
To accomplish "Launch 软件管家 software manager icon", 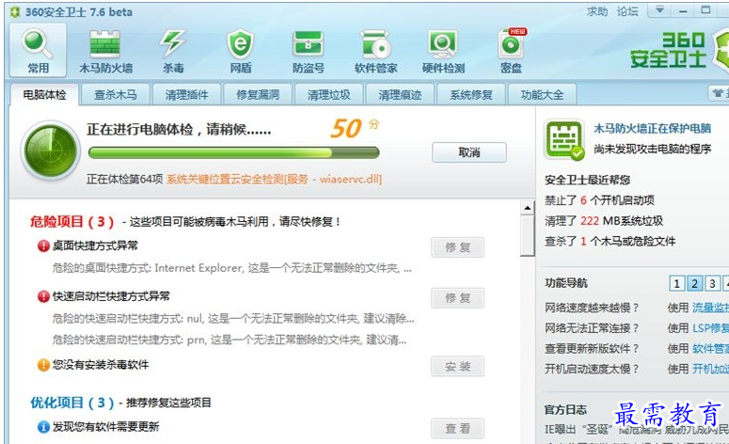I will (375, 51).
